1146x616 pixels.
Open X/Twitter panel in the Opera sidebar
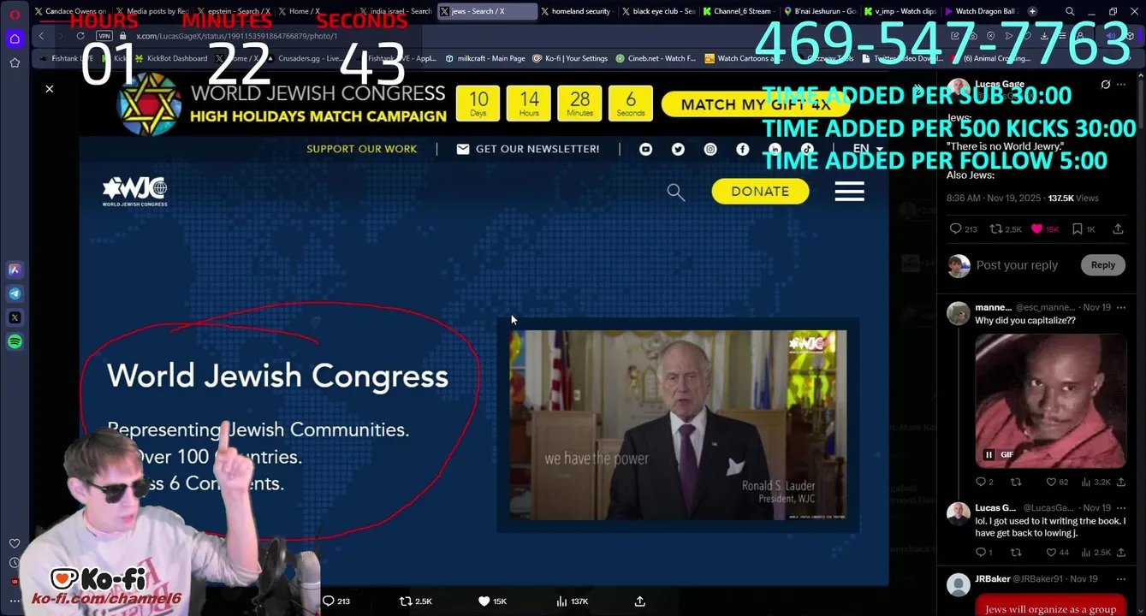click(x=15, y=317)
